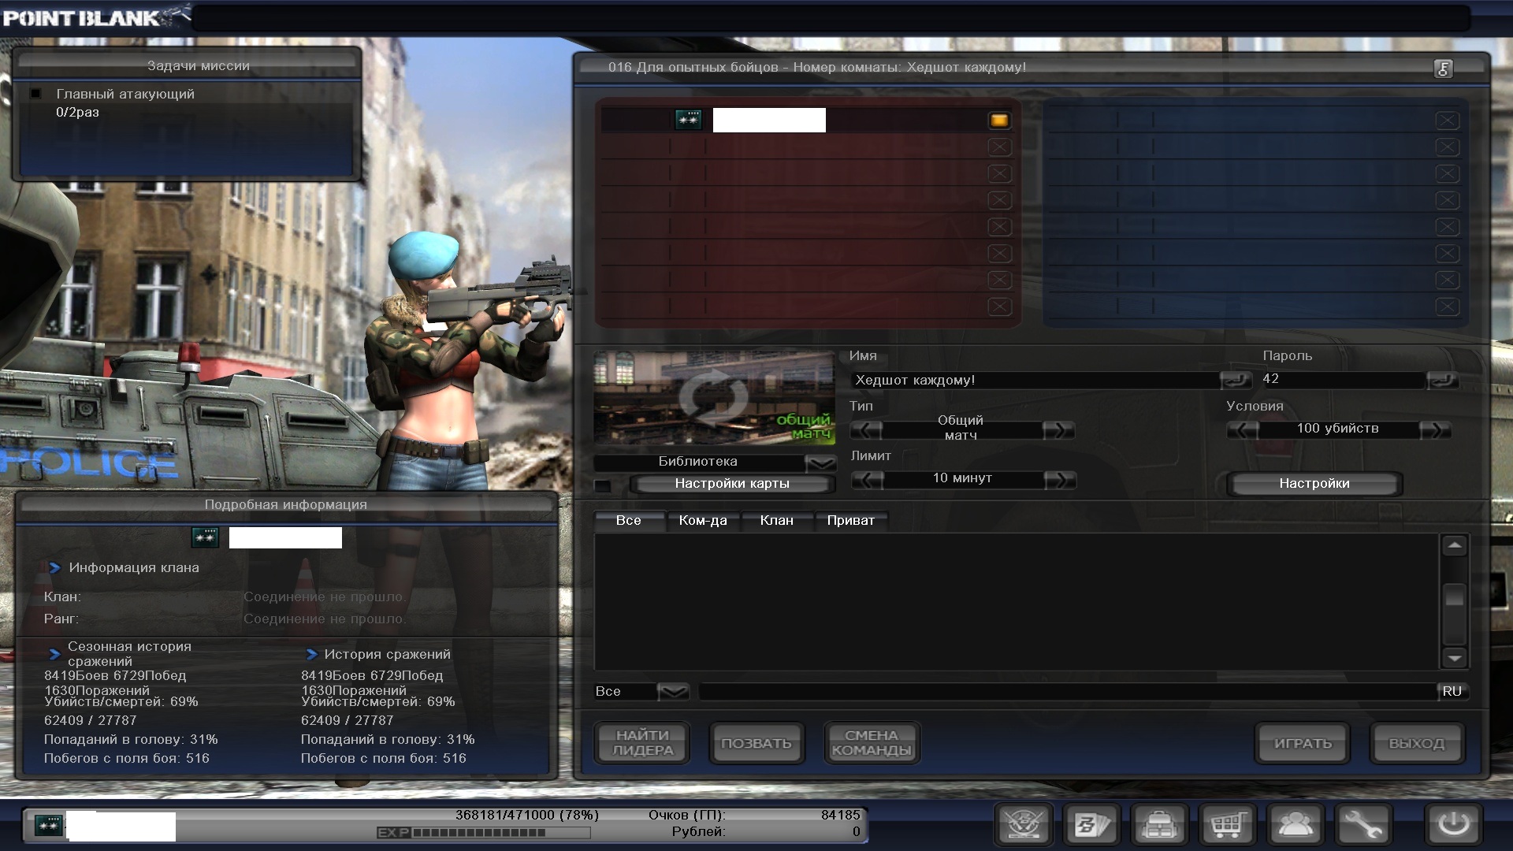Close the last slot of the red team
Viewport: 1513px width, 851px height.
point(999,307)
